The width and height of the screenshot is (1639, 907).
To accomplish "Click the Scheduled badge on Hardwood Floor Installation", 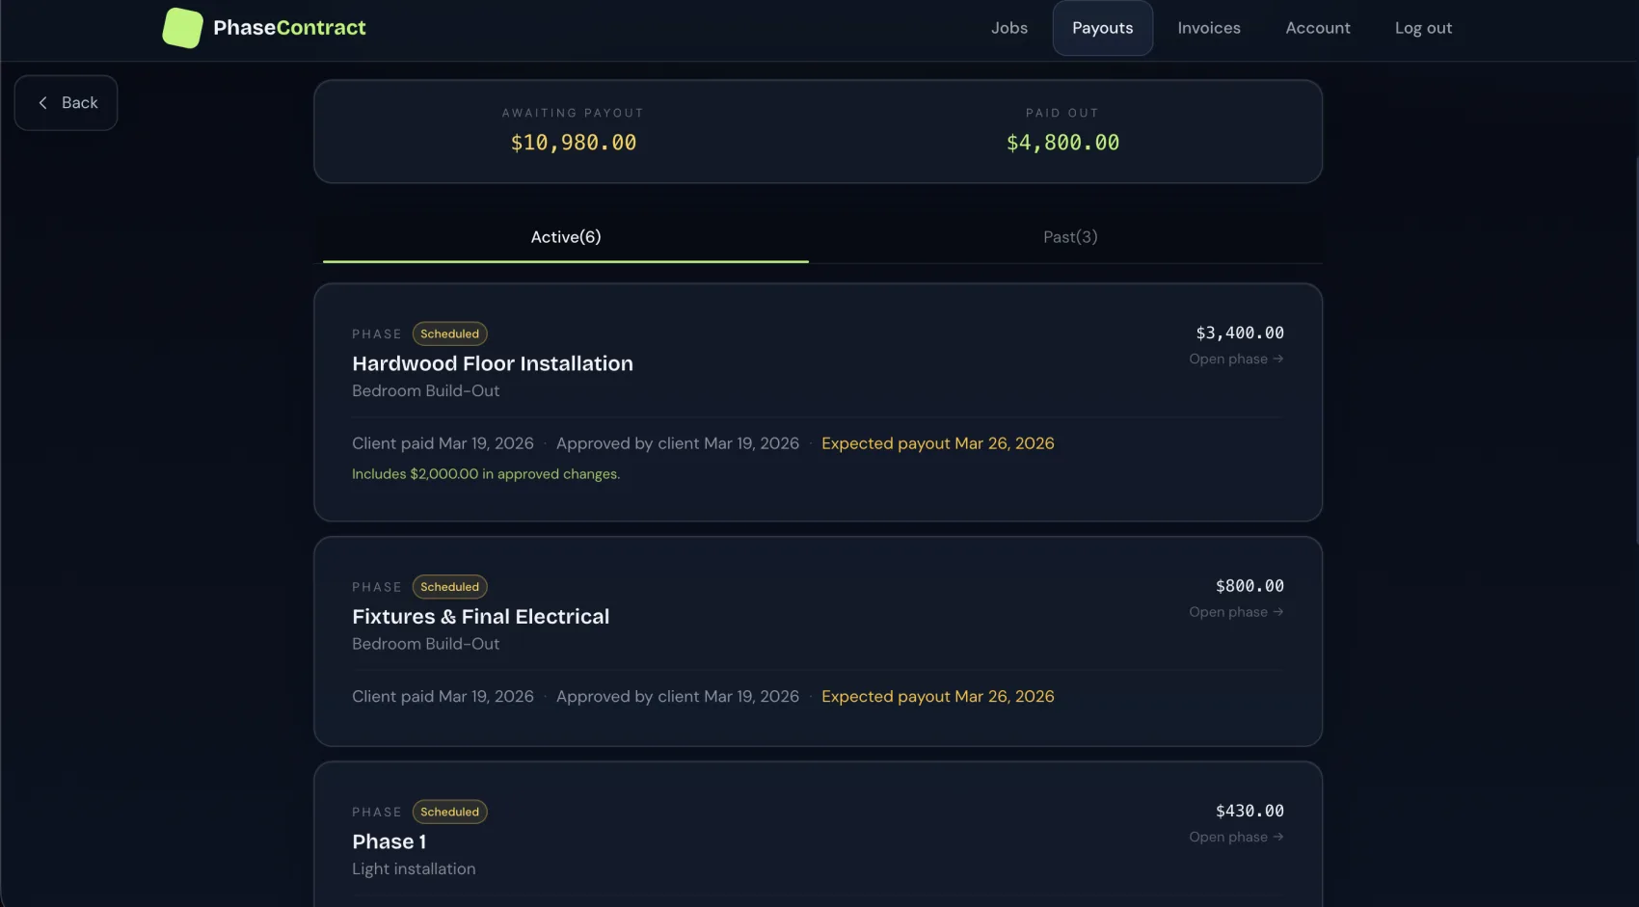I will coord(449,334).
